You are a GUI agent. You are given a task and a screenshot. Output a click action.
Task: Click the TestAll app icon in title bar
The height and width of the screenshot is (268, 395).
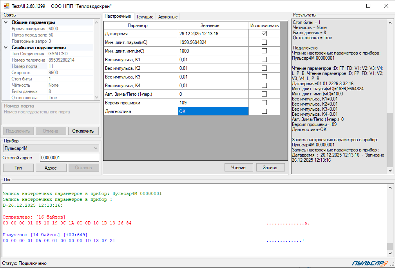(x=6, y=6)
